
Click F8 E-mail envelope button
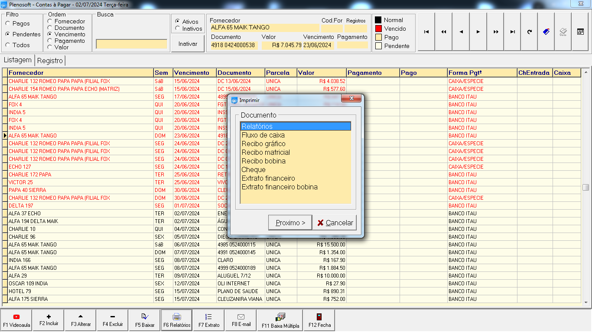coord(241,320)
